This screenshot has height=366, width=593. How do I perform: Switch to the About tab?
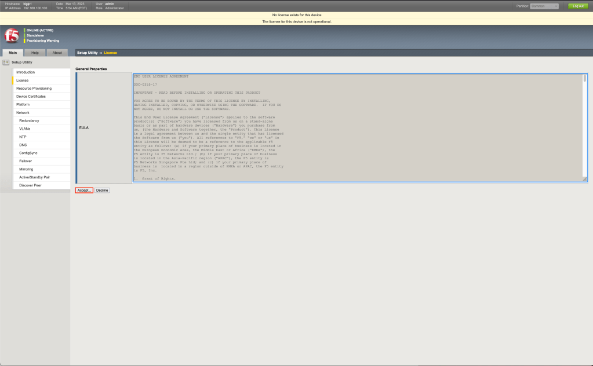(57, 53)
